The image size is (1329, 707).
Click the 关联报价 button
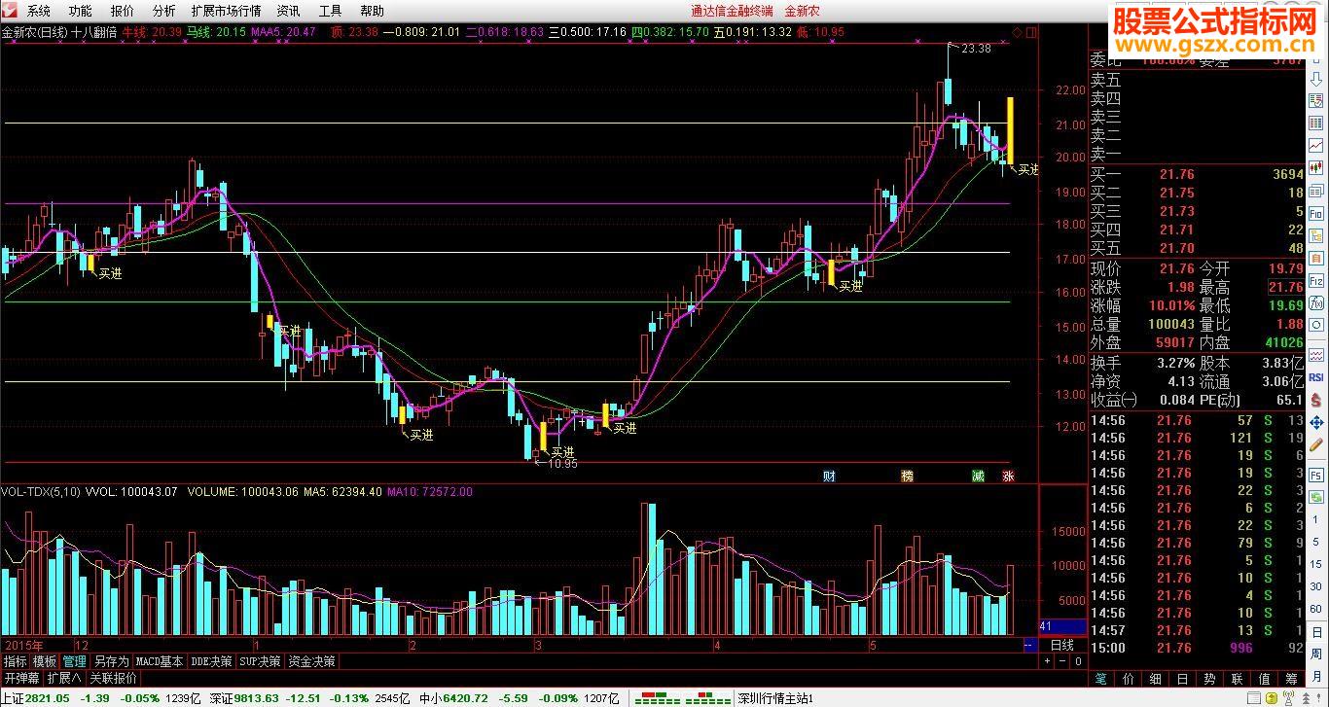coord(114,678)
